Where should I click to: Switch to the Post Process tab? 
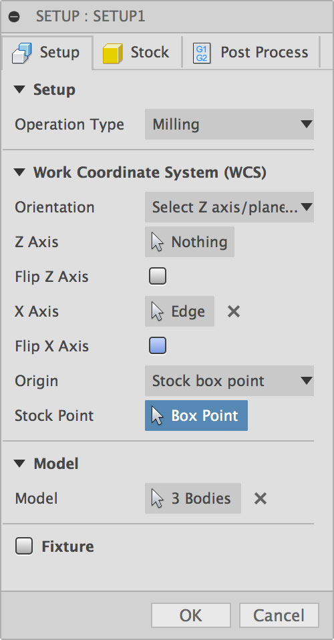pos(251,53)
